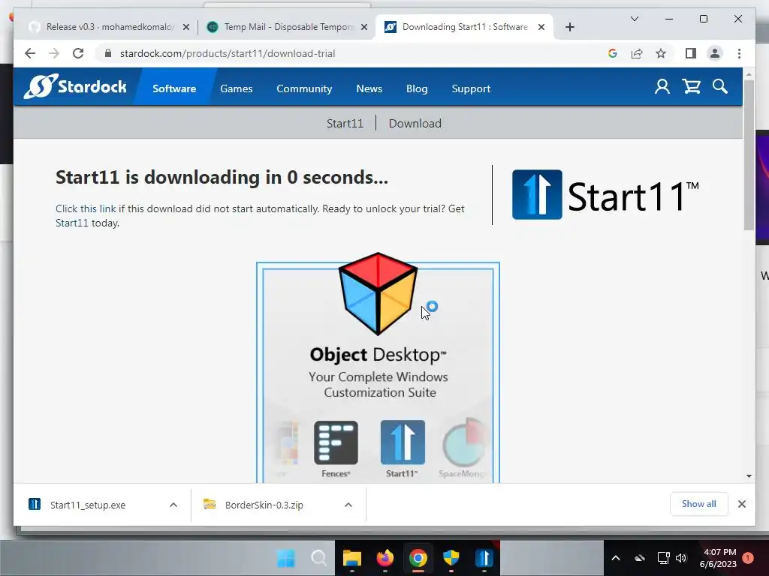Close the Temp Mail tab
769x576 pixels.
click(x=364, y=27)
